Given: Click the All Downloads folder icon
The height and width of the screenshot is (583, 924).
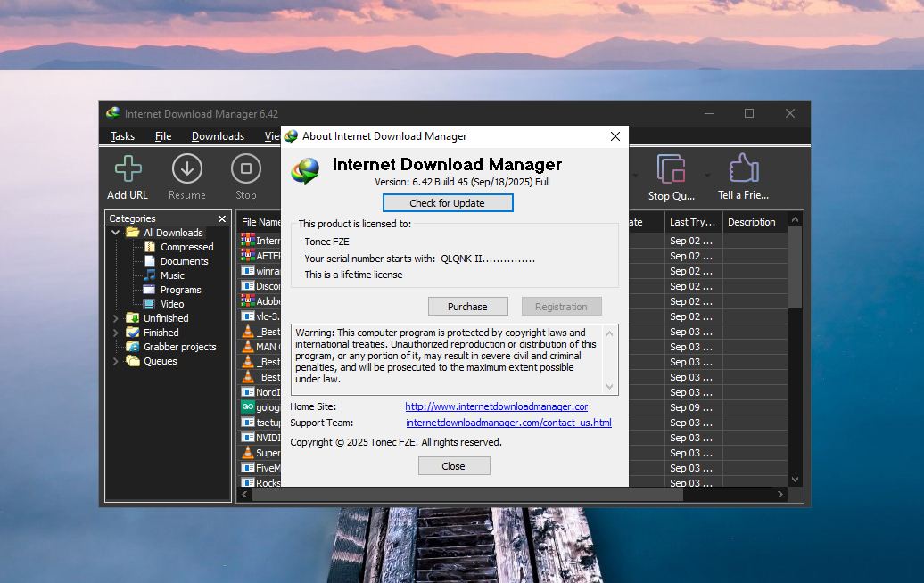Looking at the screenshot, I should 133,233.
